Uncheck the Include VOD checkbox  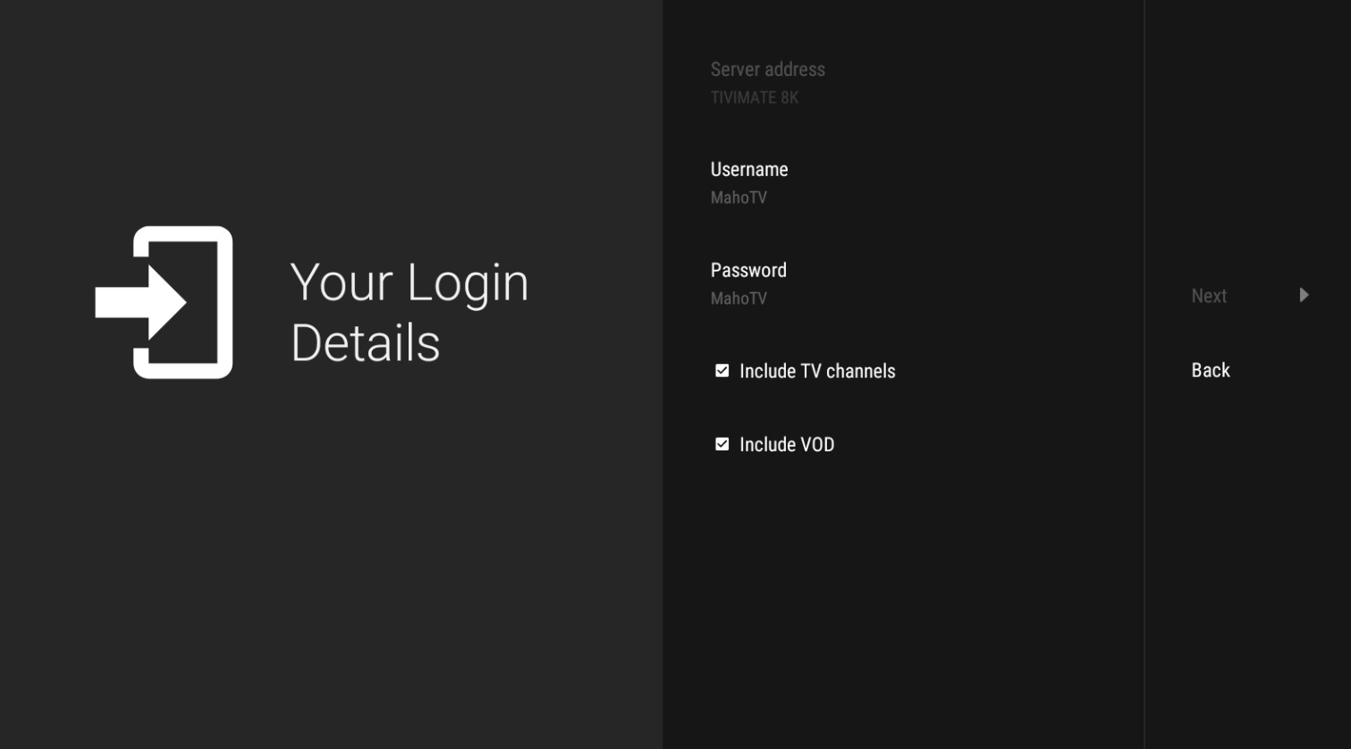[722, 444]
